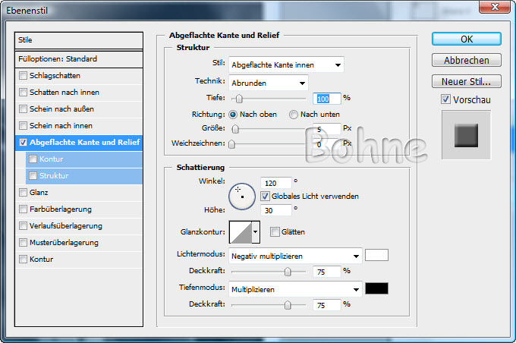Click the Neuer Stil... button
516x343 pixels.
click(466, 81)
